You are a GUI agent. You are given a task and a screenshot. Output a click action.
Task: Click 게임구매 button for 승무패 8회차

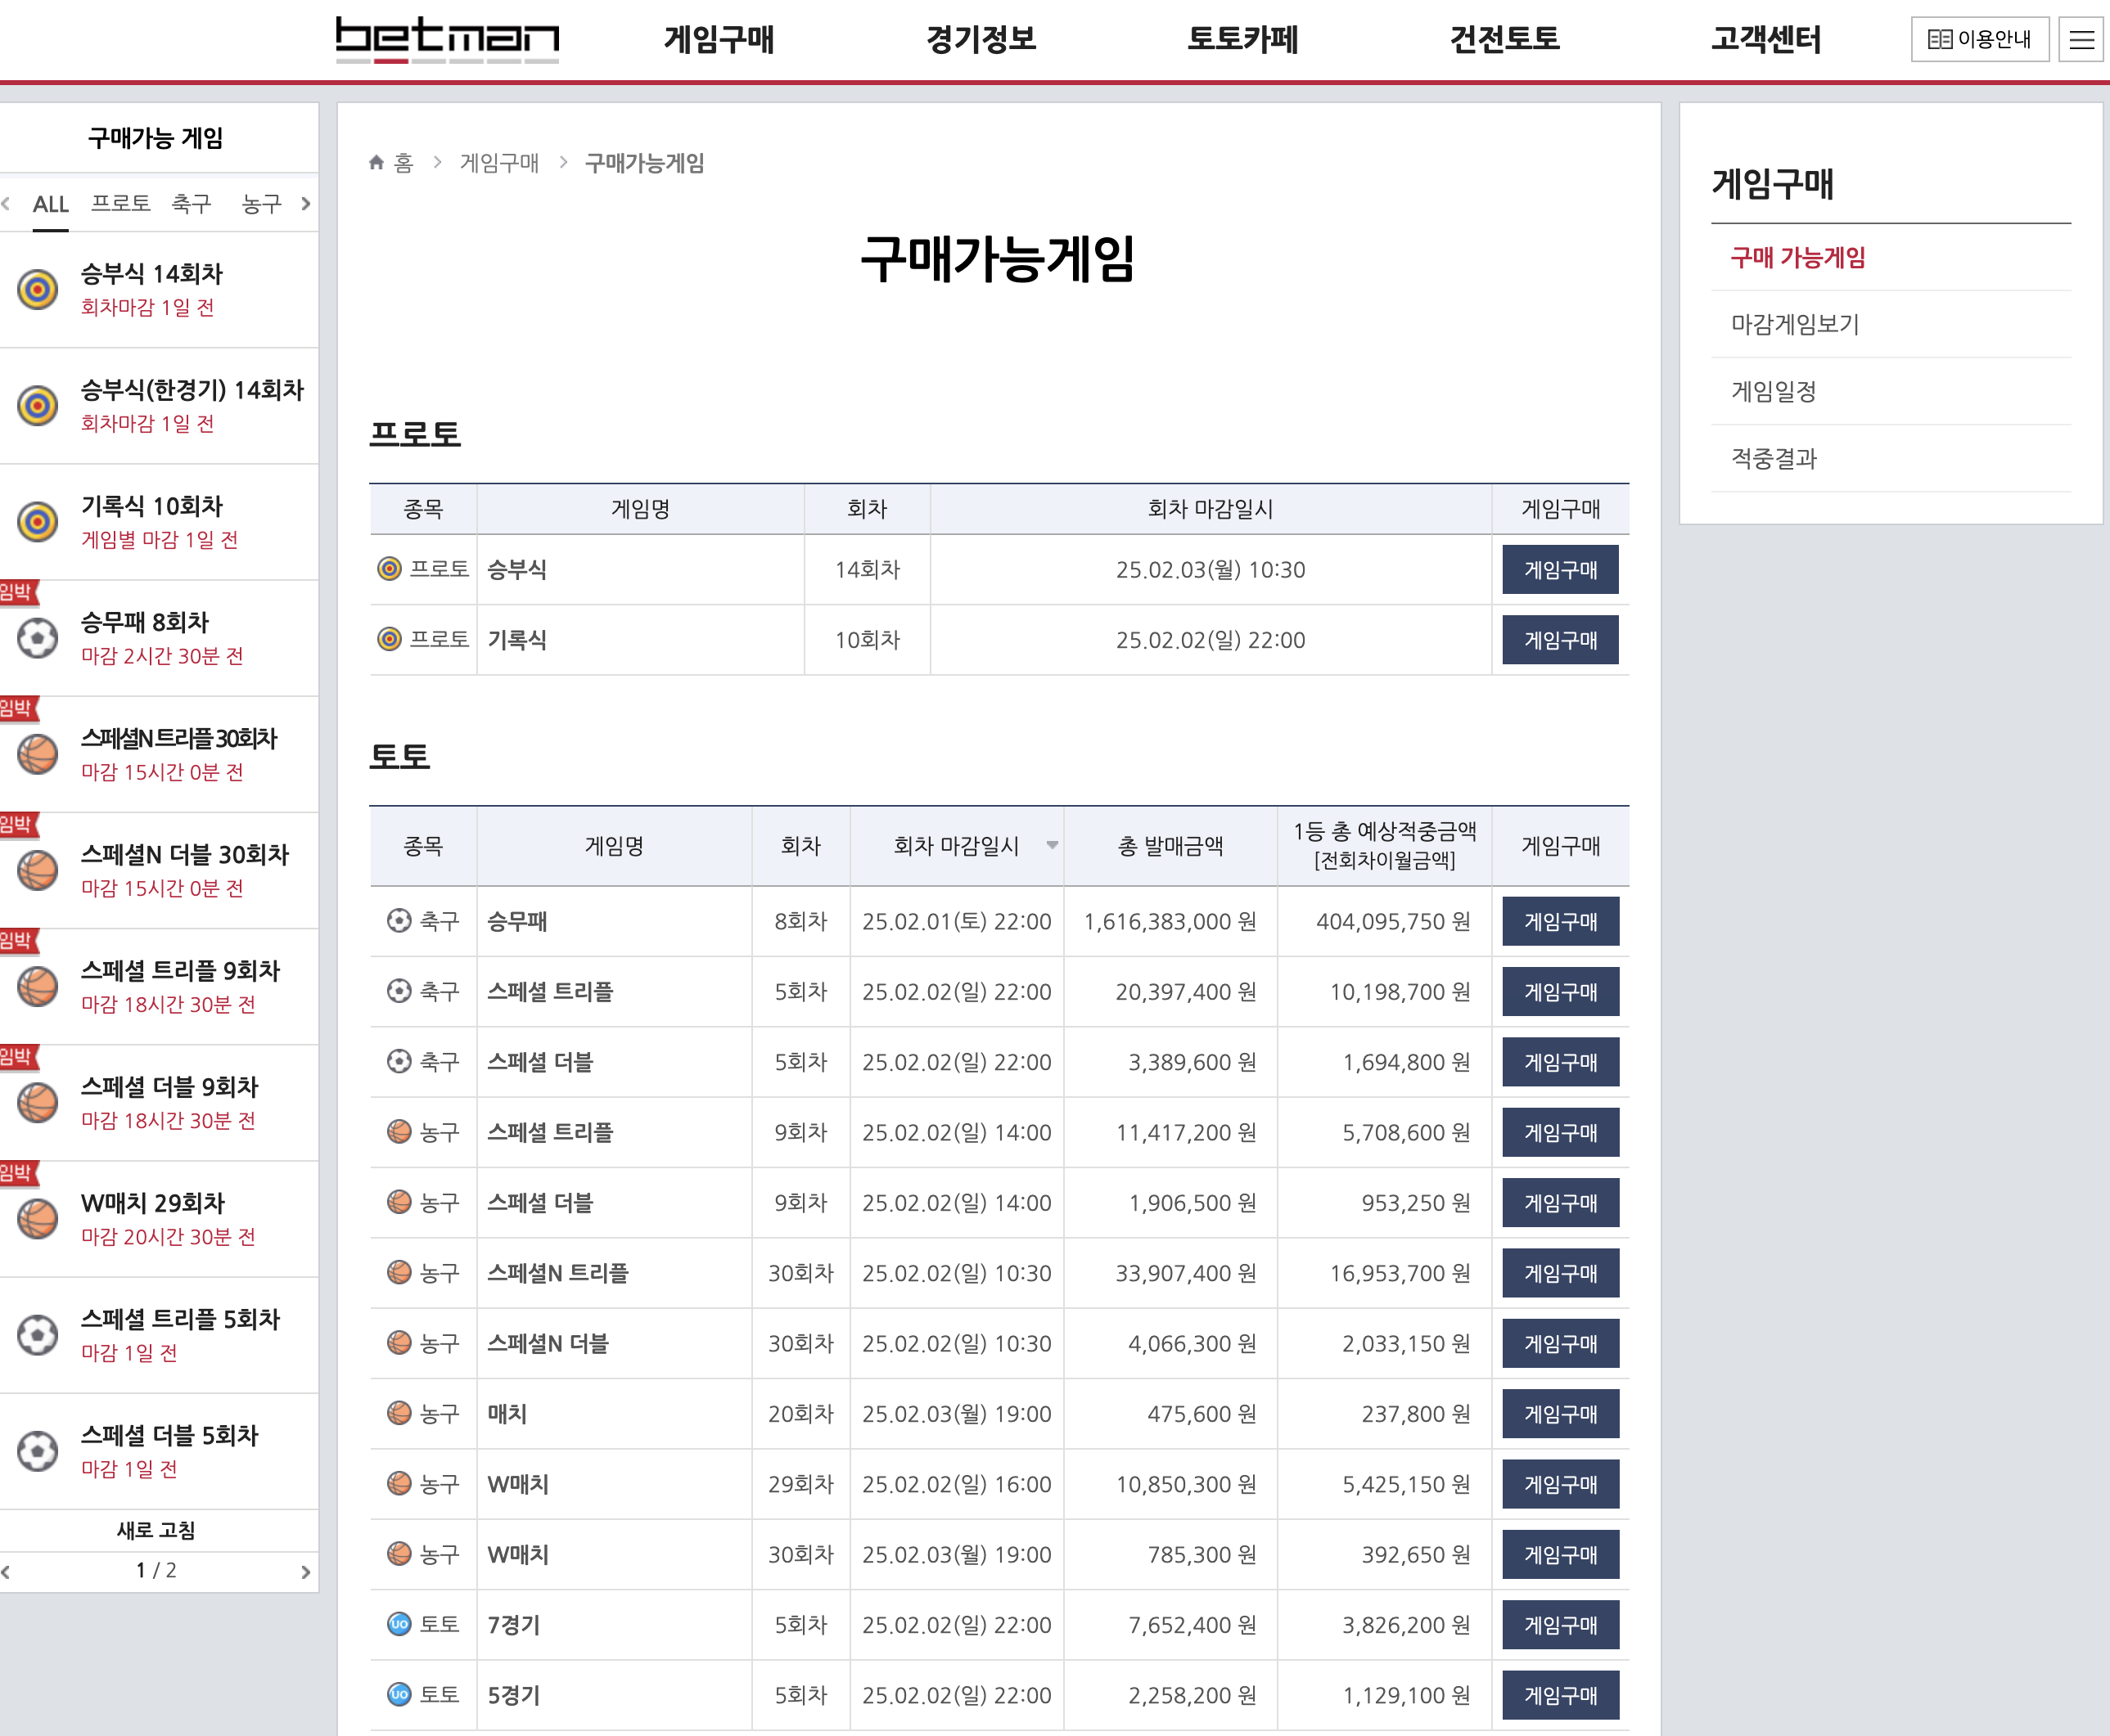click(1558, 921)
